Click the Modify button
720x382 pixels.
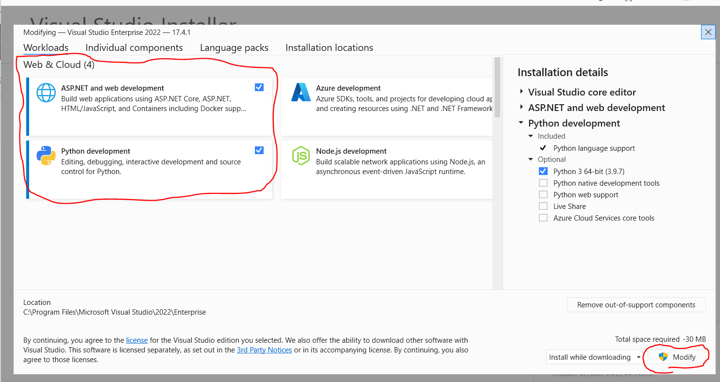677,357
